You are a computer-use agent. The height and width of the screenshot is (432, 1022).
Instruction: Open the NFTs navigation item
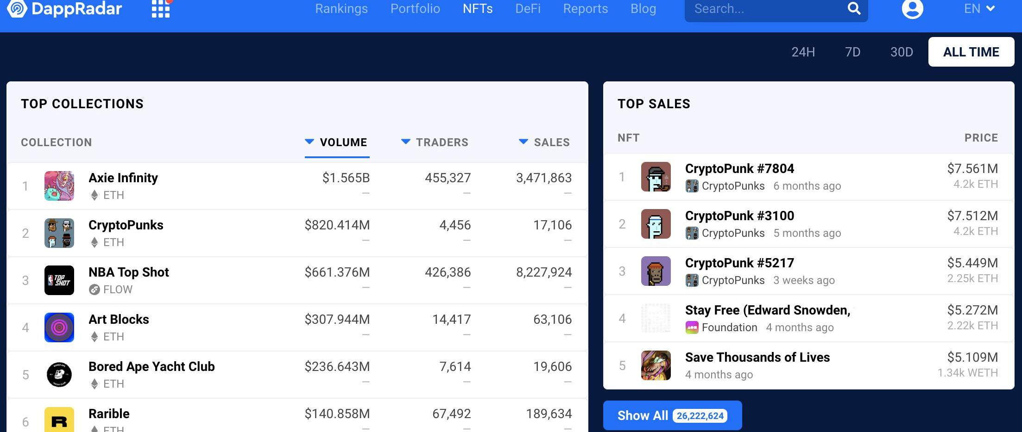[x=478, y=9]
